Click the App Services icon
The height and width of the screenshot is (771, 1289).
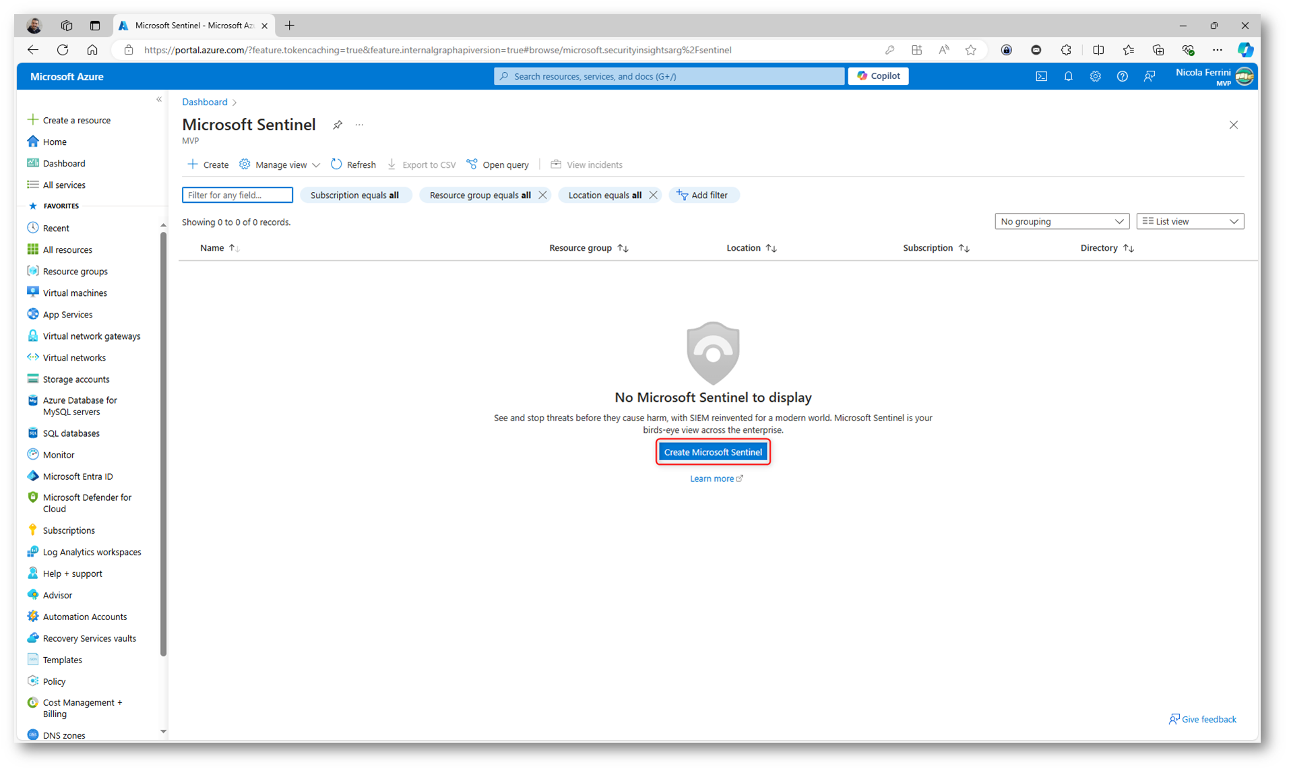32,314
